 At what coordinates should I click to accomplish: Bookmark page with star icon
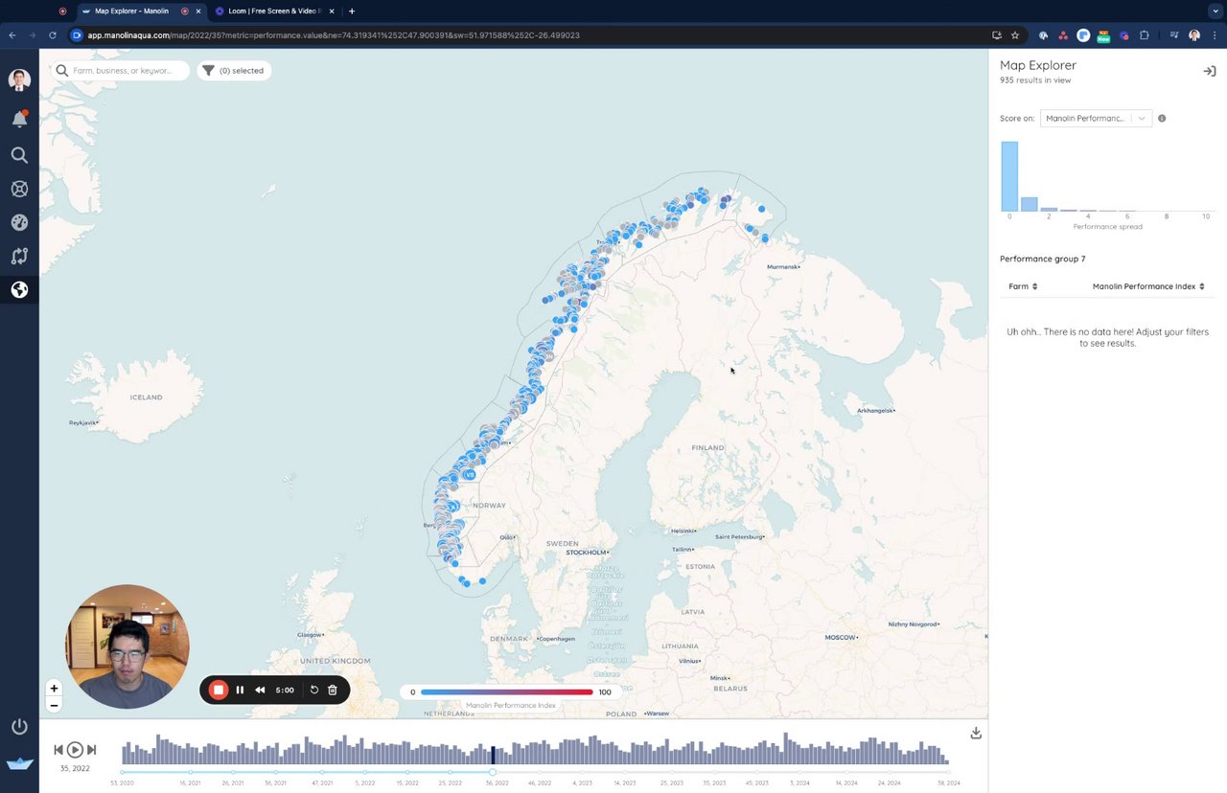pos(1015,35)
